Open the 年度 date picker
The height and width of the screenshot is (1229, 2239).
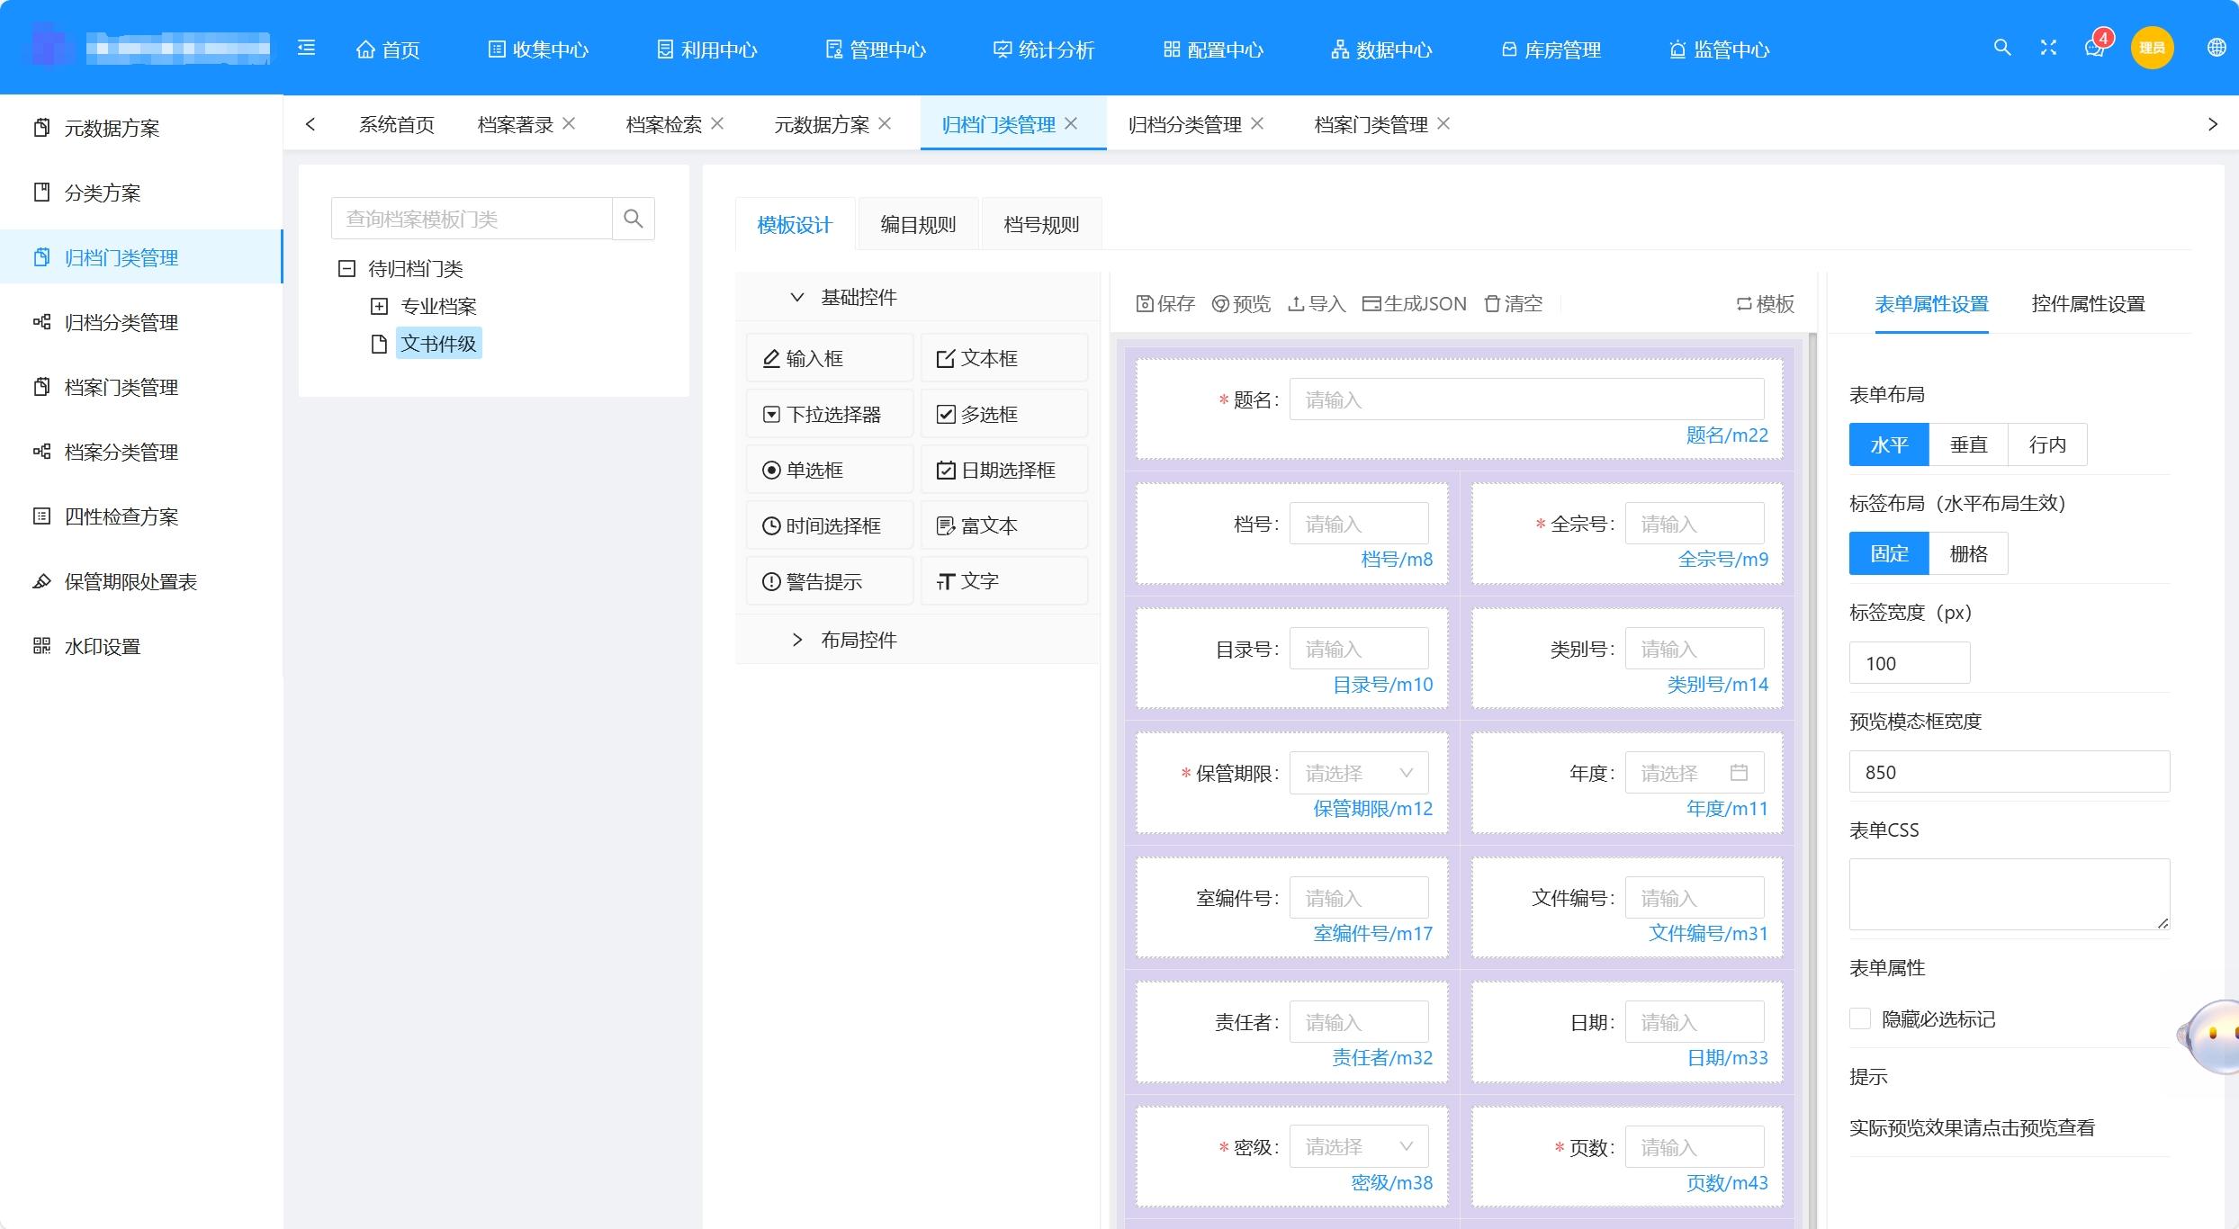coord(1695,773)
